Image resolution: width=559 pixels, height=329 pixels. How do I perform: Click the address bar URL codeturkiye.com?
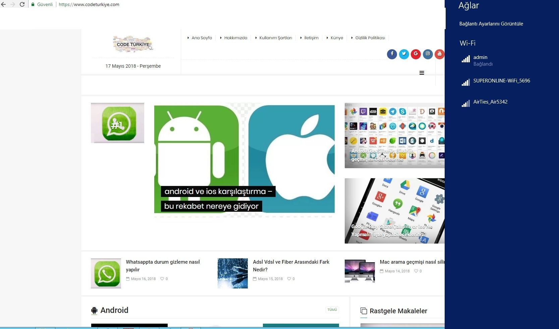point(89,5)
